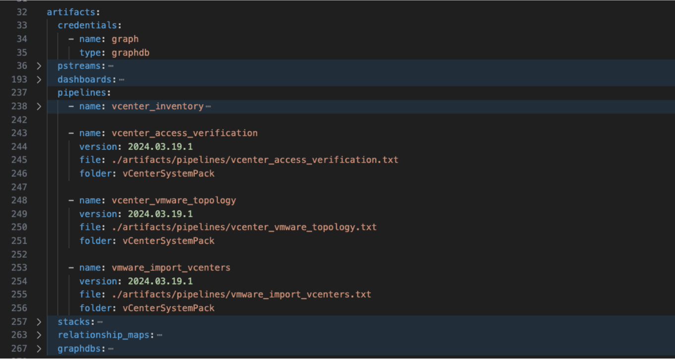Click the ellipsis following graphdbs
This screenshot has height=359, width=675.
click(111, 349)
